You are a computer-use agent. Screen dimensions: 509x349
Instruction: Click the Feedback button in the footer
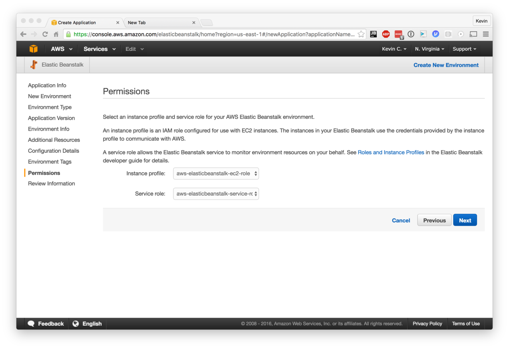coord(46,324)
